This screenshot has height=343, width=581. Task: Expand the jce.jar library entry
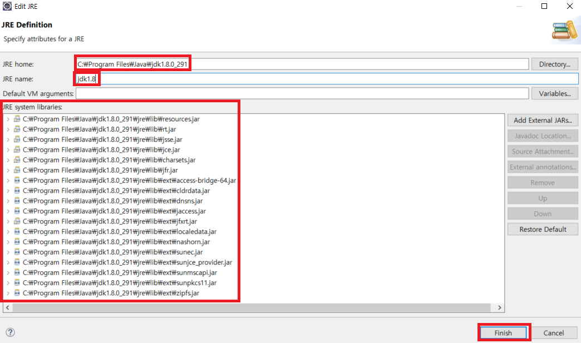coord(8,150)
